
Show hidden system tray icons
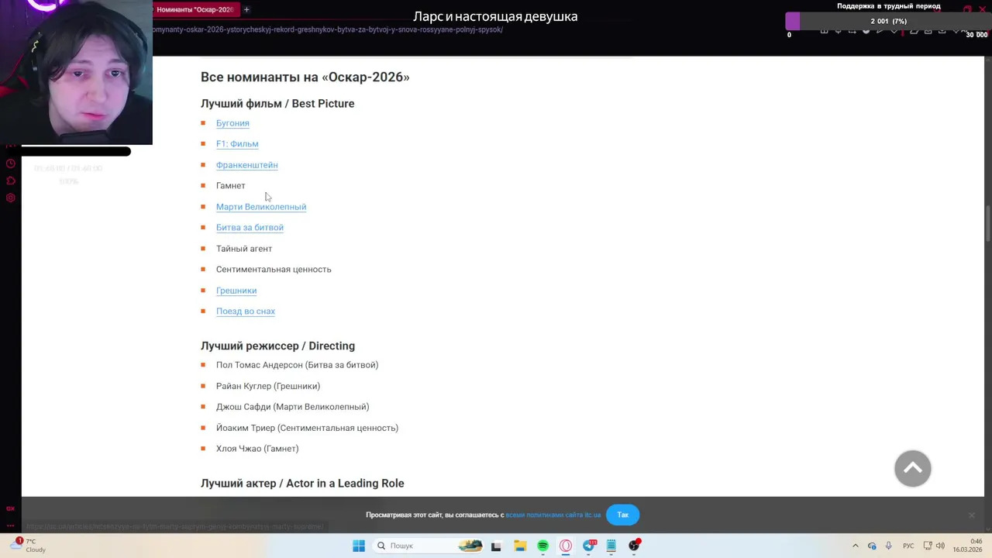pos(856,546)
